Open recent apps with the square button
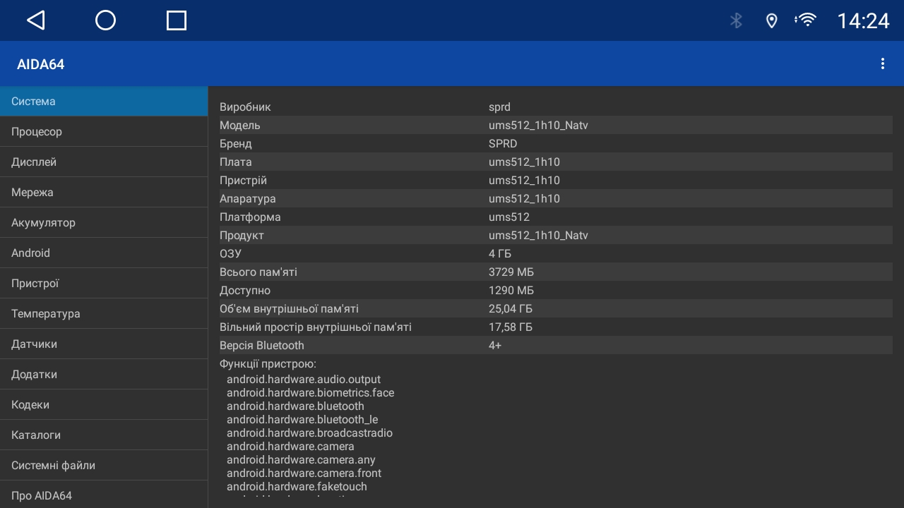The width and height of the screenshot is (904, 508). (176, 20)
